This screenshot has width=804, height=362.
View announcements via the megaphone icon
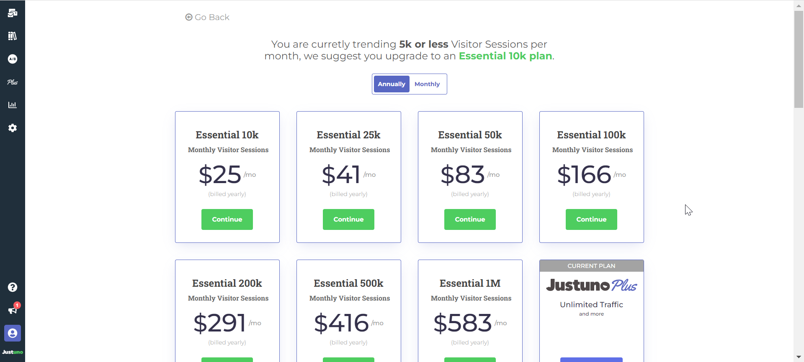(13, 310)
